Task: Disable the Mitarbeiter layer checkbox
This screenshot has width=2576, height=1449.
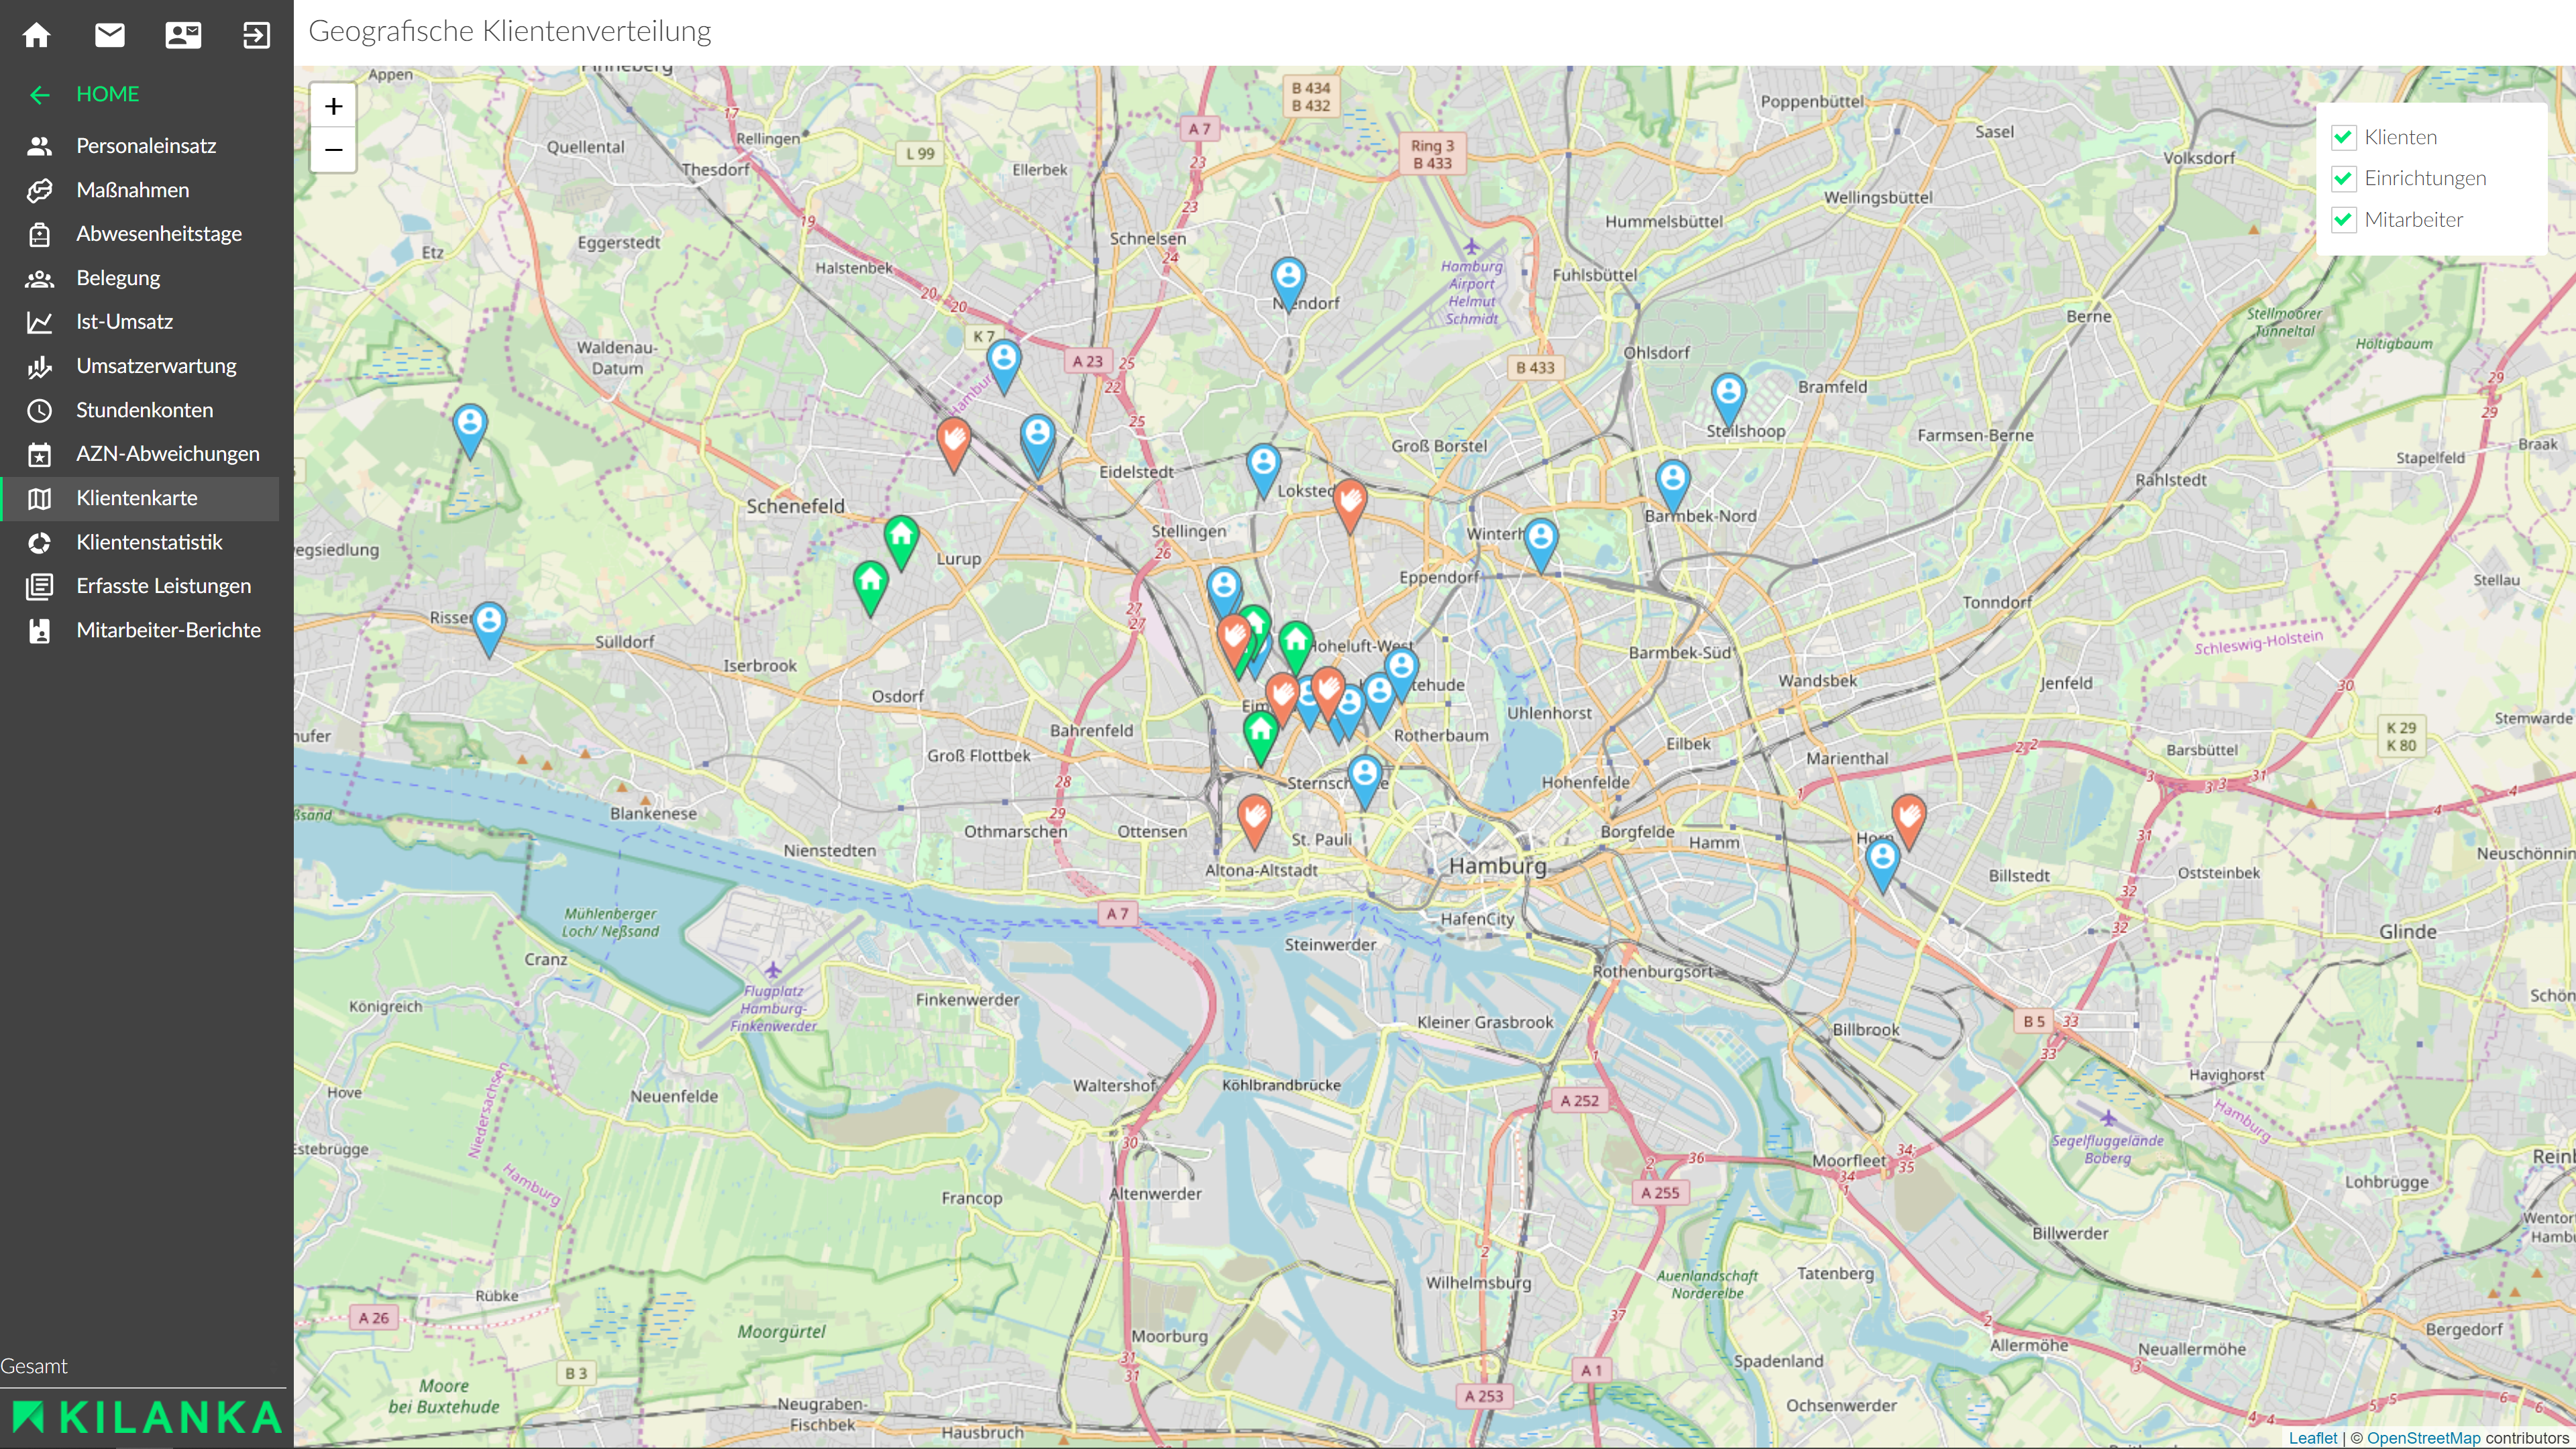Action: tap(2343, 220)
